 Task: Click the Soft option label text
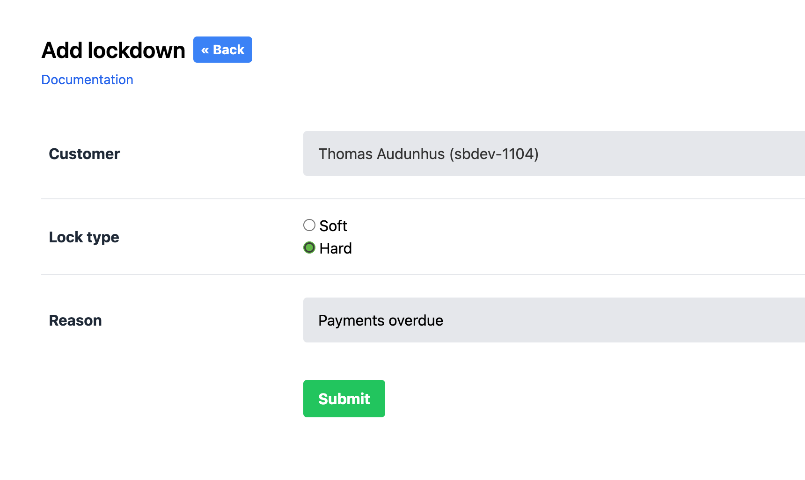[333, 225]
